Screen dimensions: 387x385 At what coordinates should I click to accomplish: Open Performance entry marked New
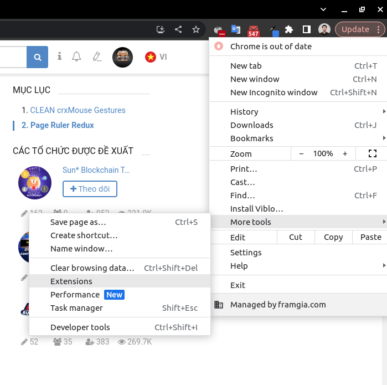pos(120,295)
